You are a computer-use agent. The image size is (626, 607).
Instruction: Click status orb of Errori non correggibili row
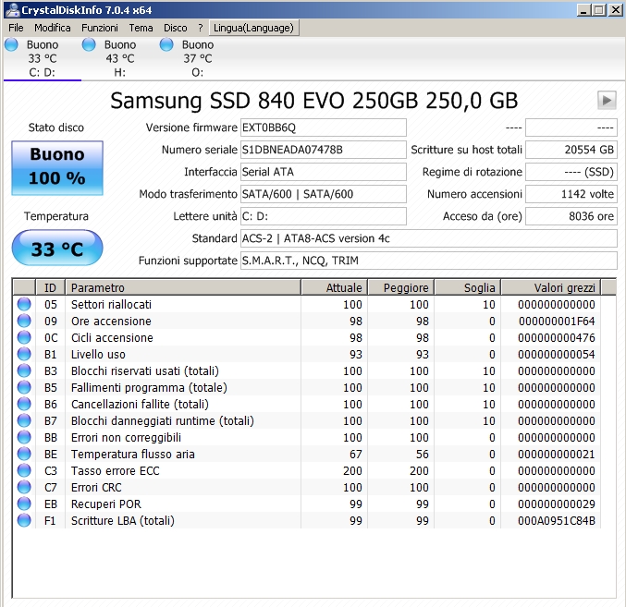(x=24, y=437)
